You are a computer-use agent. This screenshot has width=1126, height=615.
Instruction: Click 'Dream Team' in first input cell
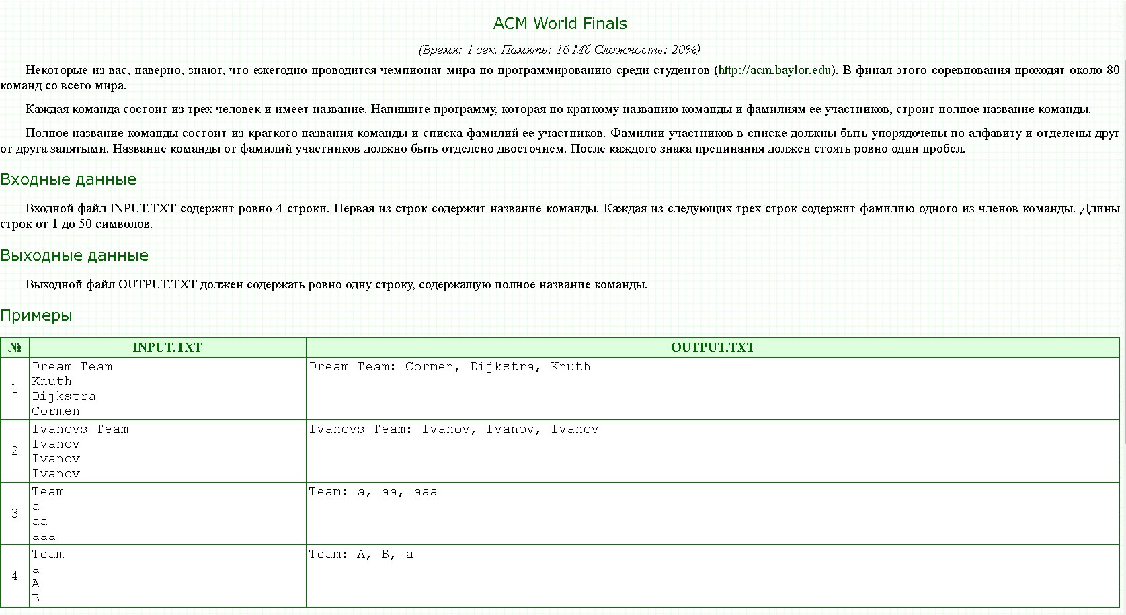point(72,366)
